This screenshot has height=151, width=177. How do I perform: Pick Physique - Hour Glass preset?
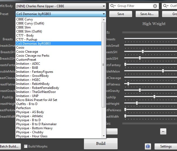click(x=58, y=136)
